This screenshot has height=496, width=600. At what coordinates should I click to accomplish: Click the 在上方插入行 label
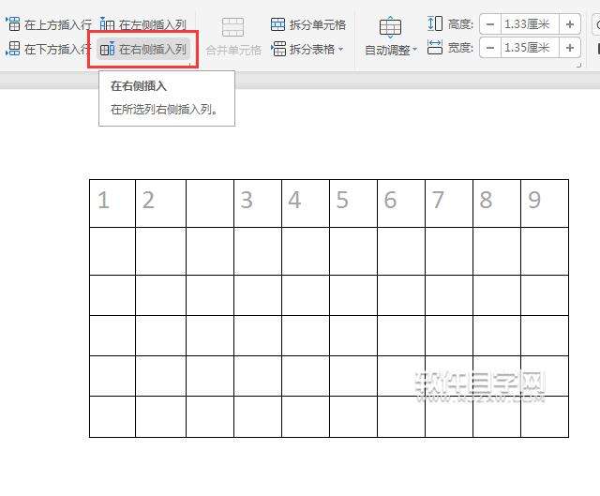[x=58, y=25]
